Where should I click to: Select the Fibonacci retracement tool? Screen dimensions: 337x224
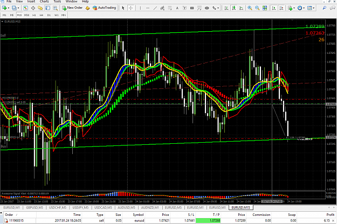tap(170, 8)
